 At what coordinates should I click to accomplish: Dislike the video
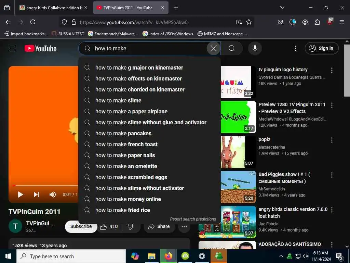click(131, 227)
